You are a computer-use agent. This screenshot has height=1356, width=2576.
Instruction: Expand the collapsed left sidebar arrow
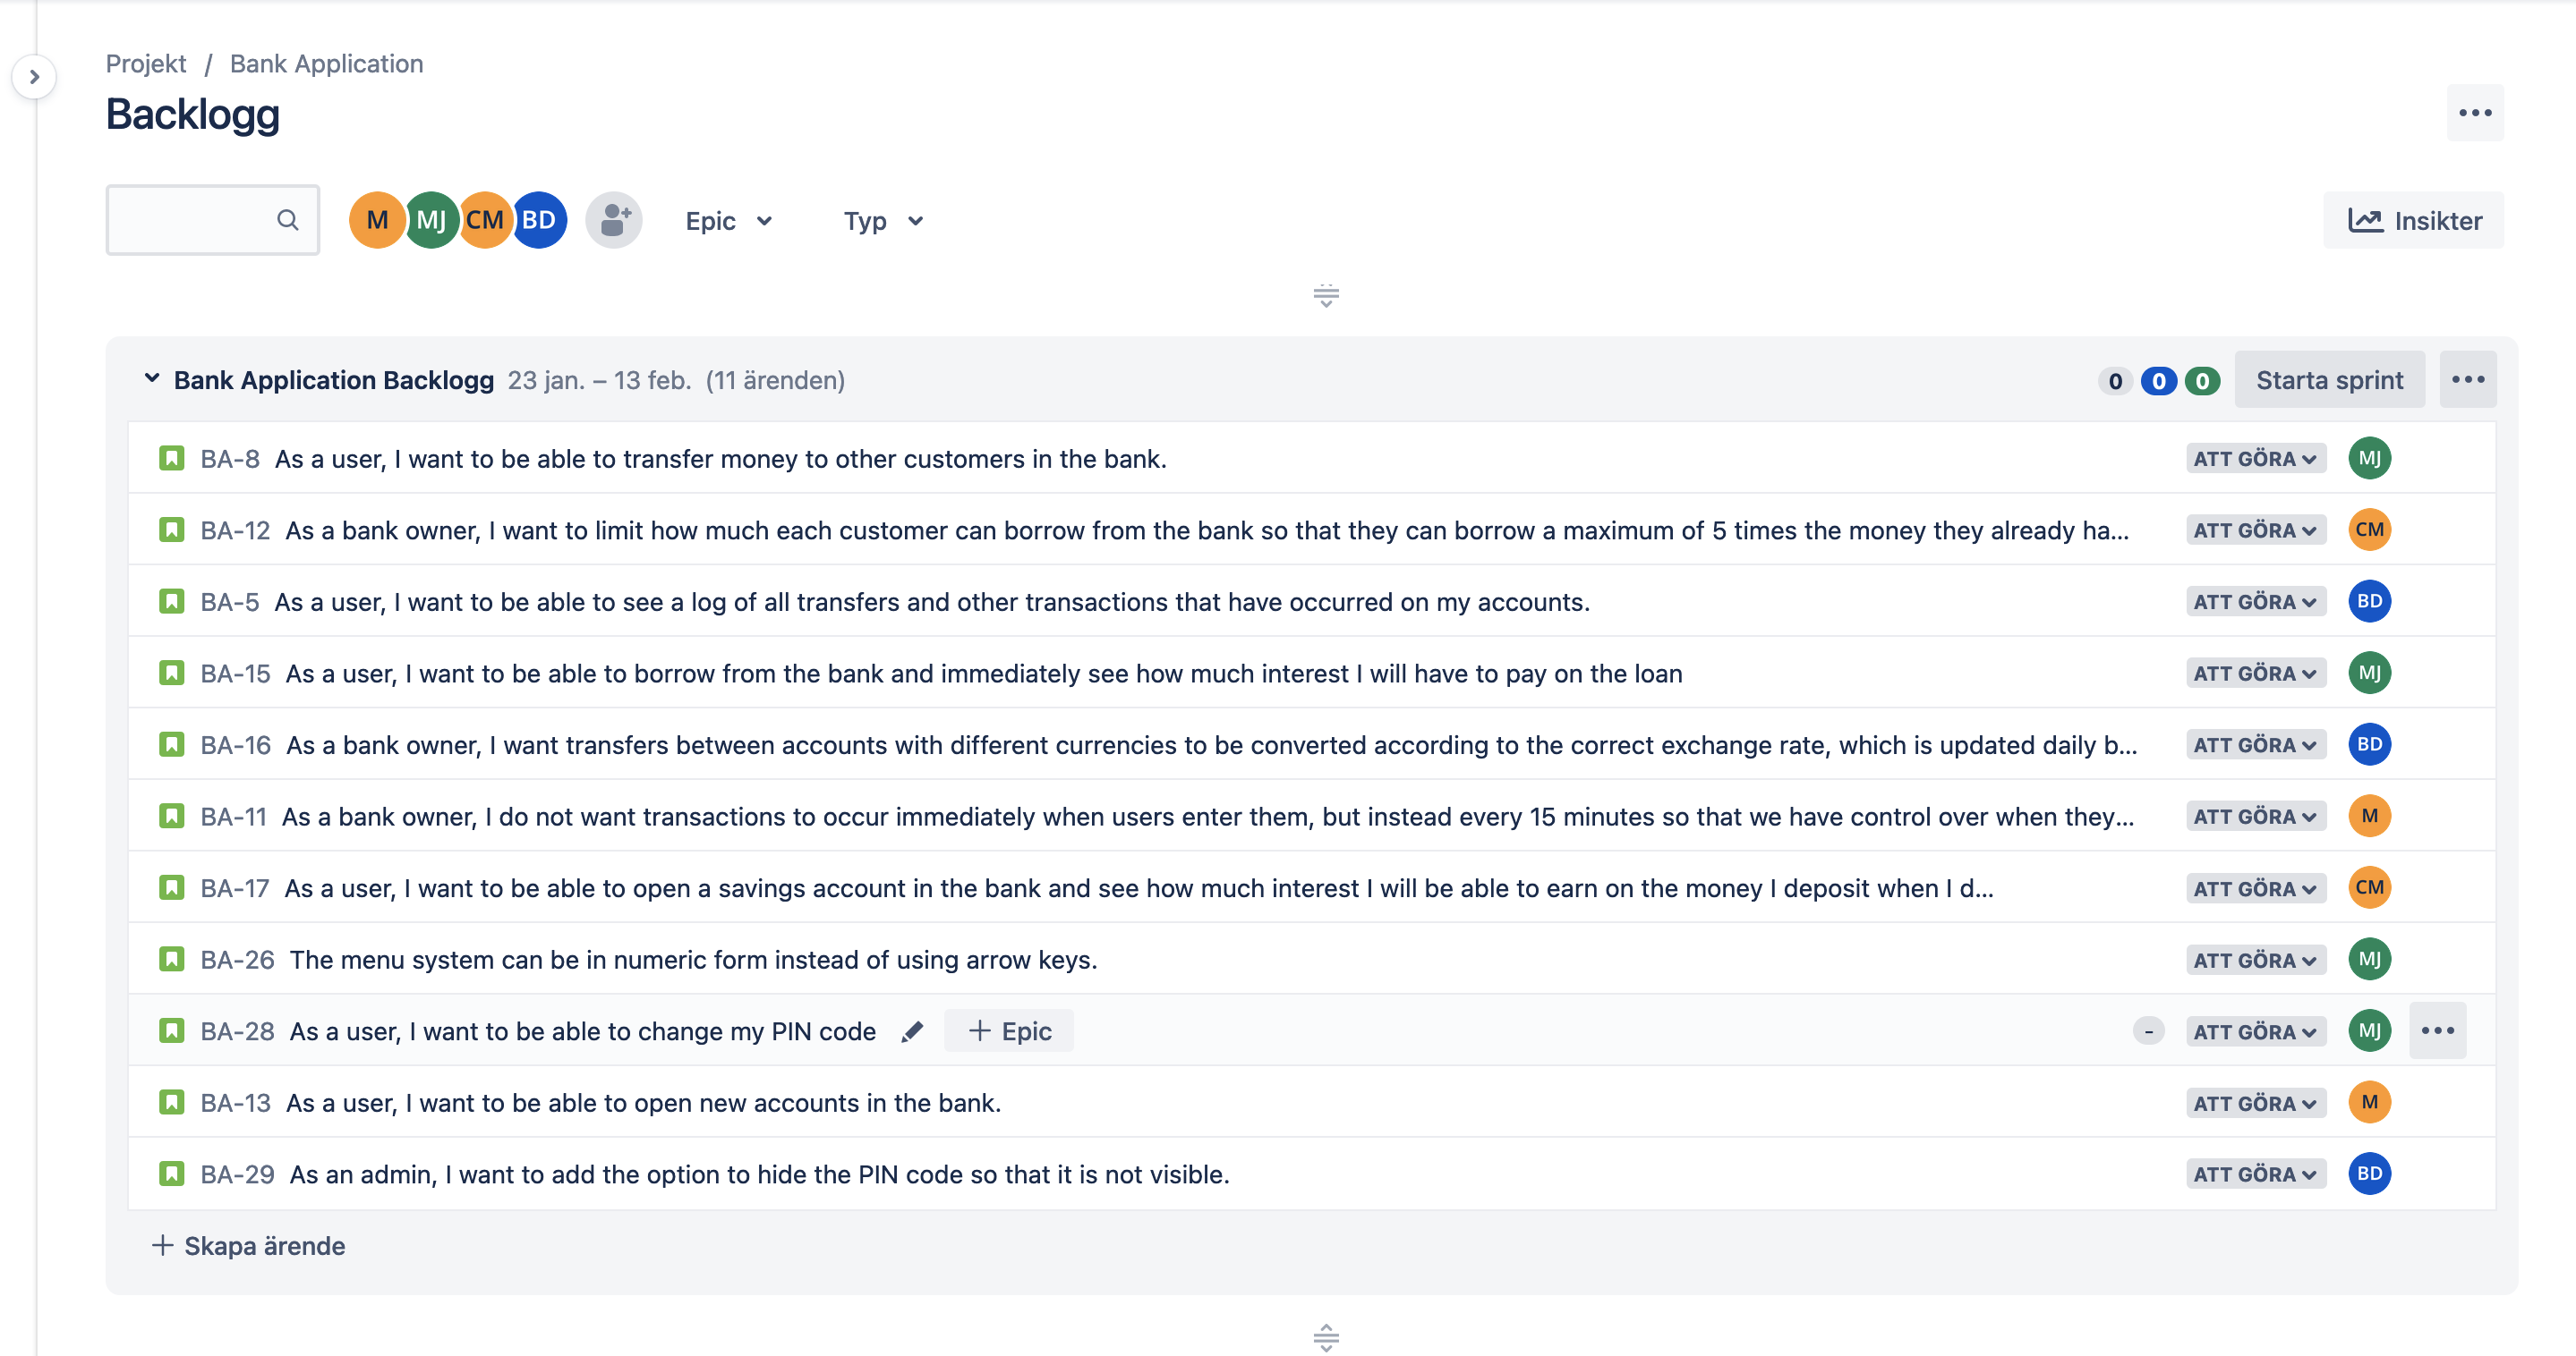click(x=35, y=76)
